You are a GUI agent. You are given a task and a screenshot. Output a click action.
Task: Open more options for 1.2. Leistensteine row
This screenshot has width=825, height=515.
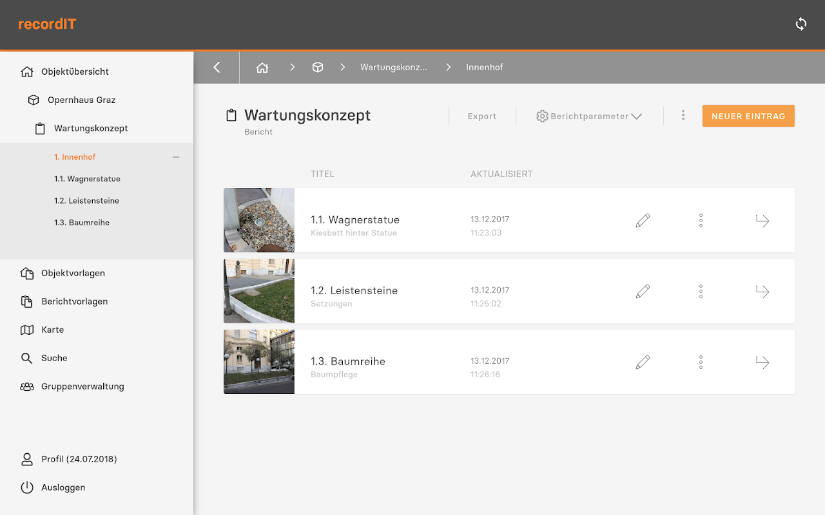(701, 292)
